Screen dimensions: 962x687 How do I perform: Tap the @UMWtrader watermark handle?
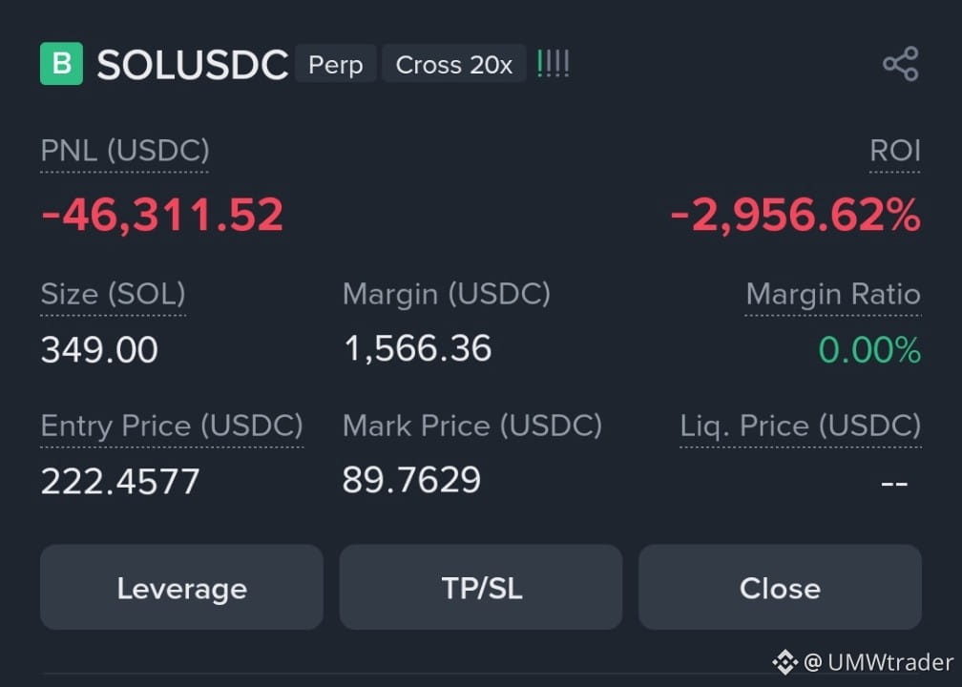click(879, 662)
